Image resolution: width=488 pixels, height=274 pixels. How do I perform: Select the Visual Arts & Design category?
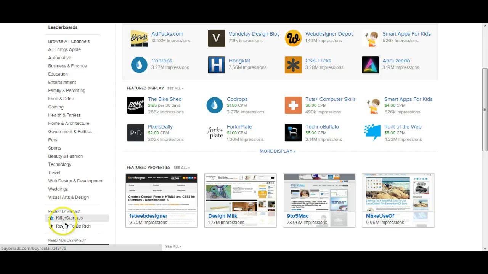pyautogui.click(x=69, y=197)
